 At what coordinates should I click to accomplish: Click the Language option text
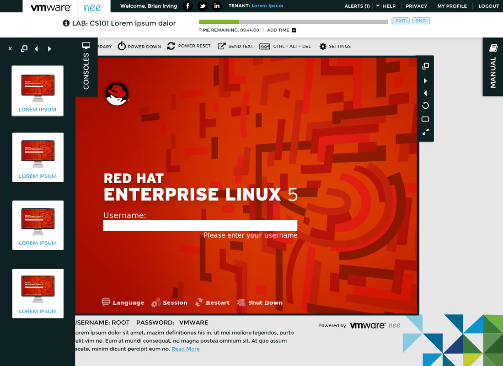pyautogui.click(x=128, y=303)
